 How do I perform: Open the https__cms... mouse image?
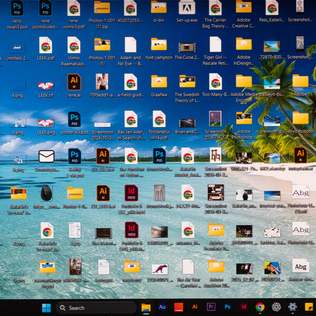[x=46, y=193]
